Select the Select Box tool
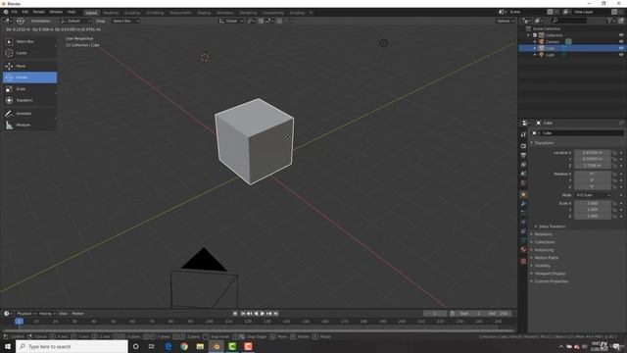Screen dimensions: 627x353 point(29,41)
